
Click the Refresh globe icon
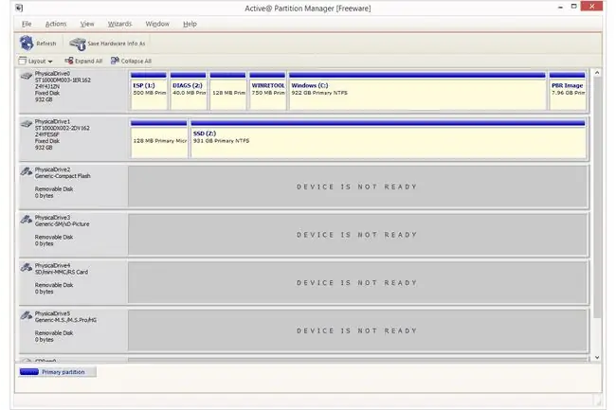point(27,44)
